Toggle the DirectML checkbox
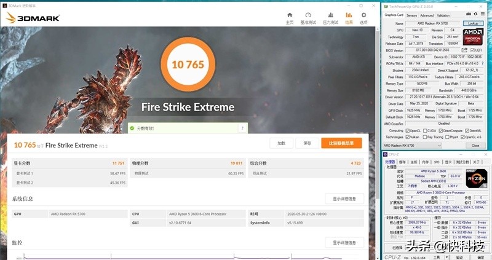 coord(467,130)
